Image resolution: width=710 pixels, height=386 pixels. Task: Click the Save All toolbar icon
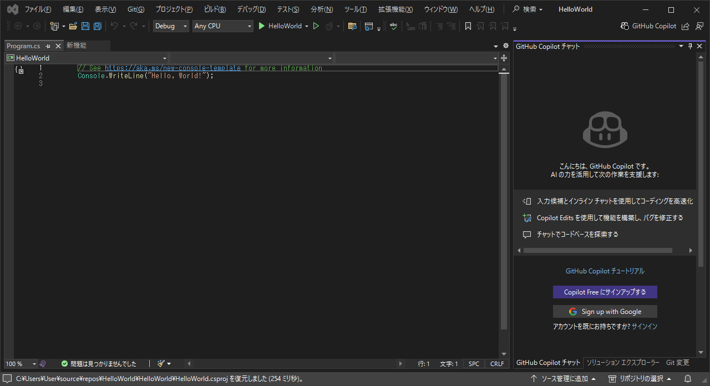(x=98, y=26)
